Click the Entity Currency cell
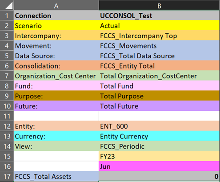 (159, 136)
